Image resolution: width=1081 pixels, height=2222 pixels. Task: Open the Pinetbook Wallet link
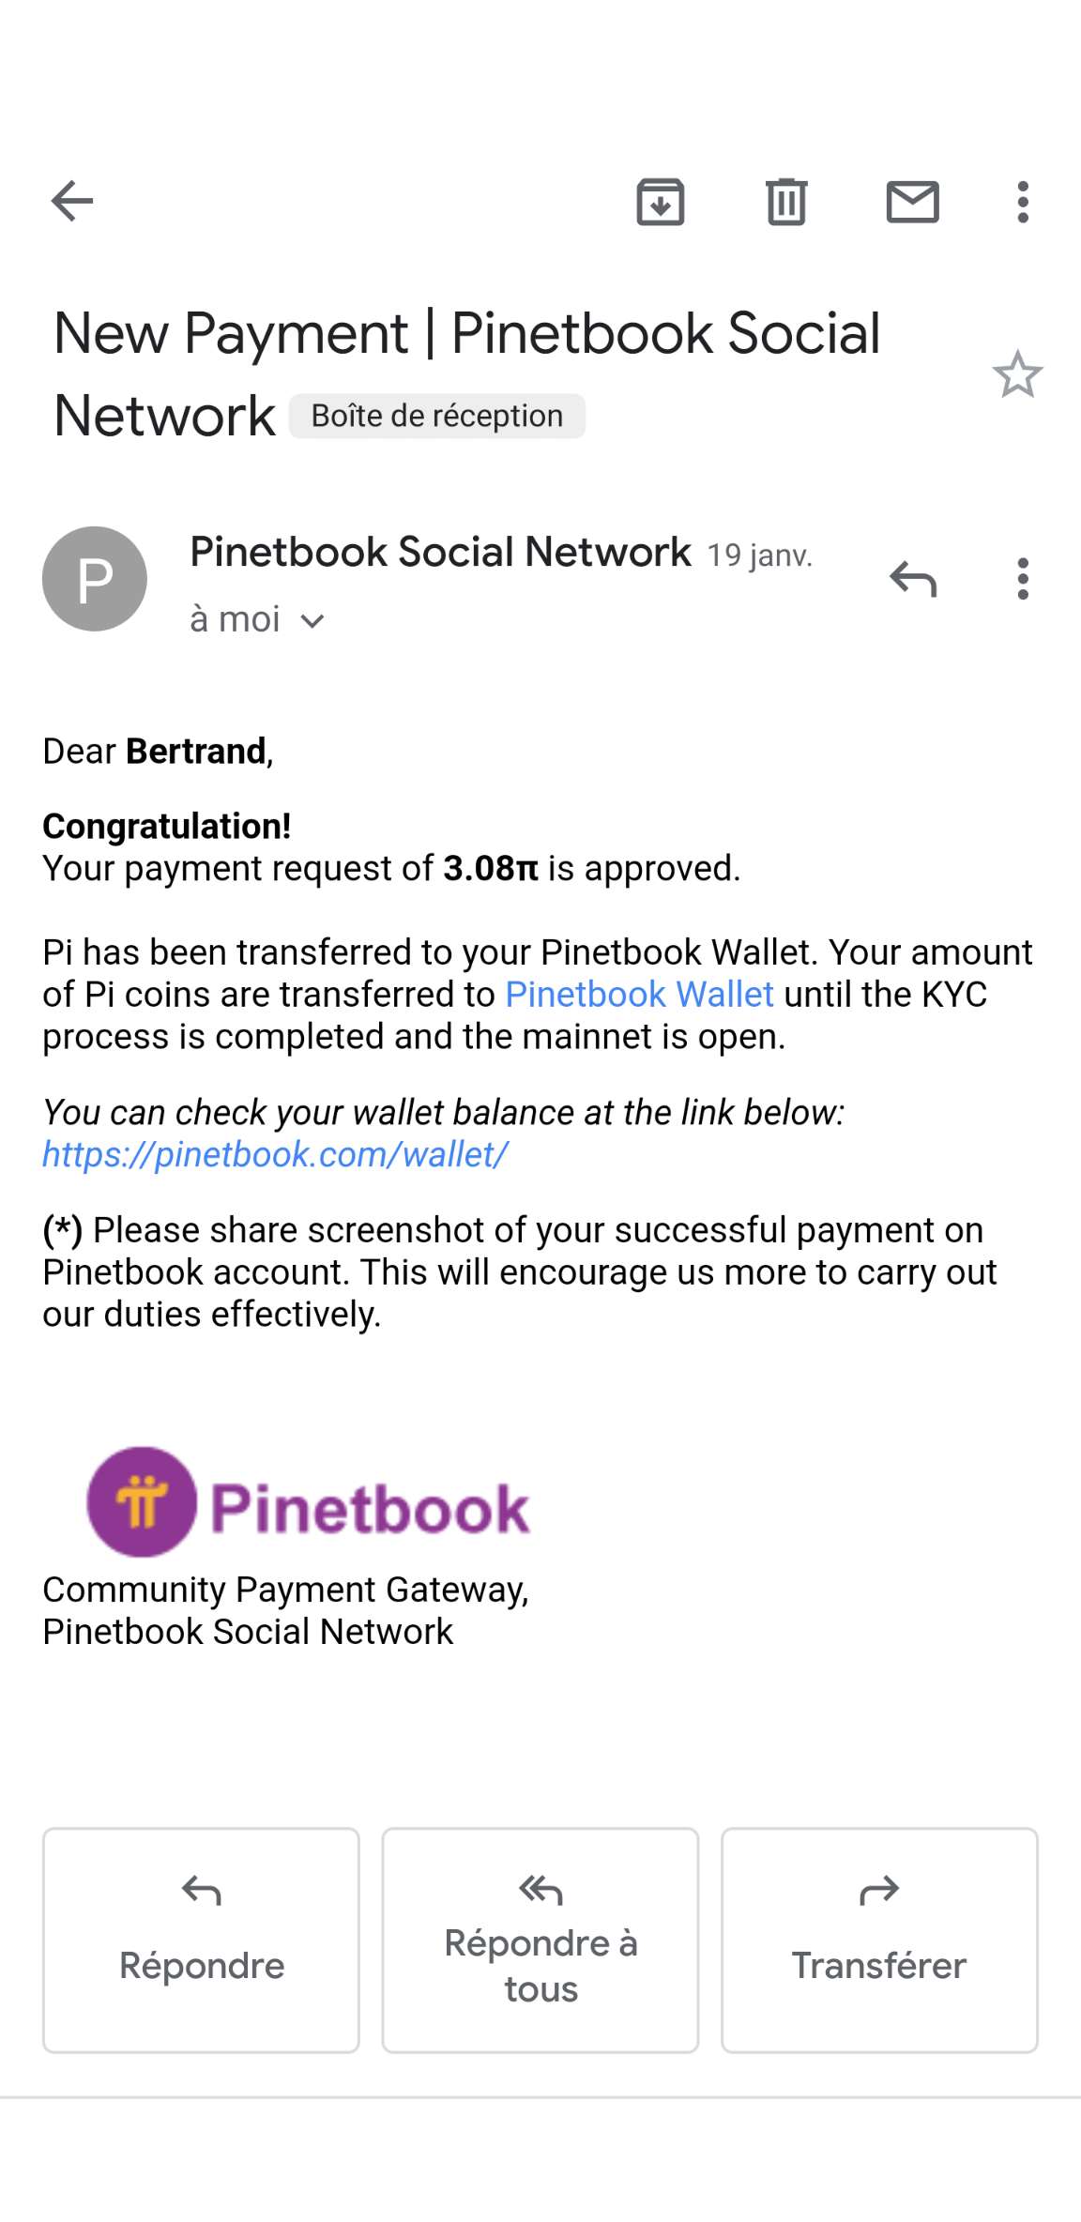tap(639, 994)
